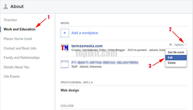Screen dimensions: 193x110
Task: Click the termasmedia.com TM logo
Action: 65,48
